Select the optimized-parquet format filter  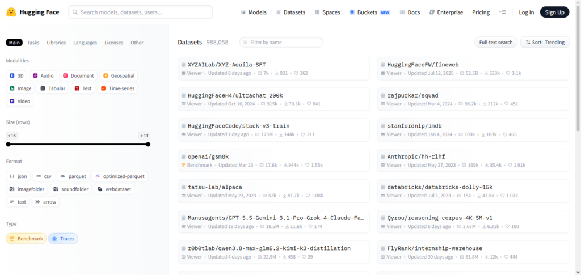120,176
